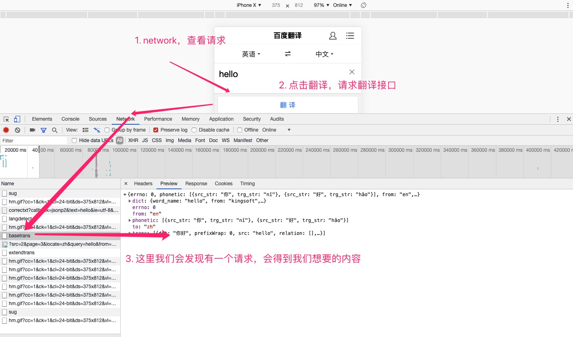The width and height of the screenshot is (573, 337).
Task: Clear the network log
Action: (x=18, y=130)
